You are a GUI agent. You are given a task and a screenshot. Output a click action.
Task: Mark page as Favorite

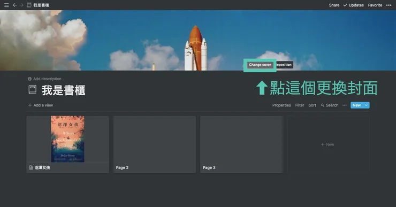[375, 5]
